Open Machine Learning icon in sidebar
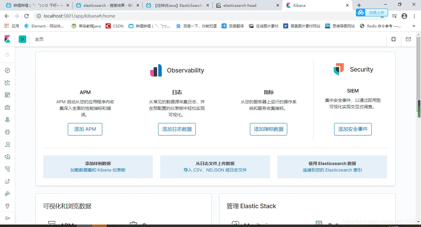 pyautogui.click(x=7, y=132)
